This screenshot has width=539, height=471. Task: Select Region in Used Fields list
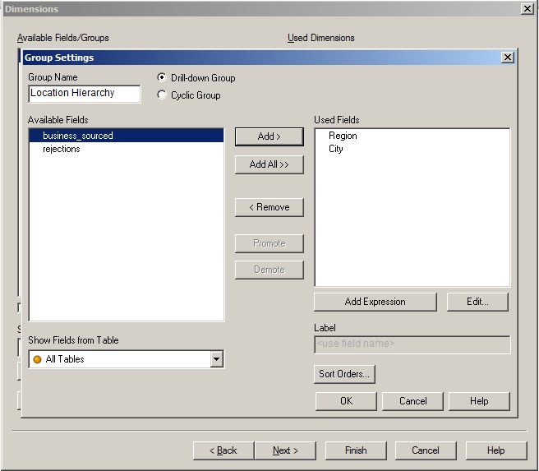343,136
